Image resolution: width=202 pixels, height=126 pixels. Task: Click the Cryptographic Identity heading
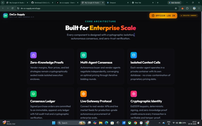146,101
